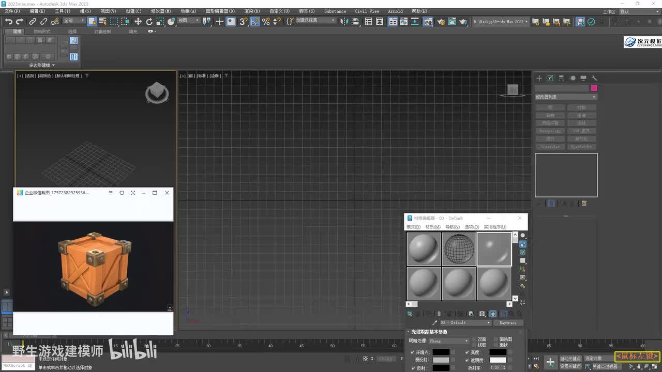The image size is (662, 372).
Task: Open the 03 - Default material name dropdown
Action: point(465,323)
